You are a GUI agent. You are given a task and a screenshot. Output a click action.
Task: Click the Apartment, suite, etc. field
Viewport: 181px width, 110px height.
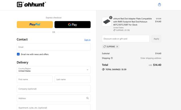[54, 107]
